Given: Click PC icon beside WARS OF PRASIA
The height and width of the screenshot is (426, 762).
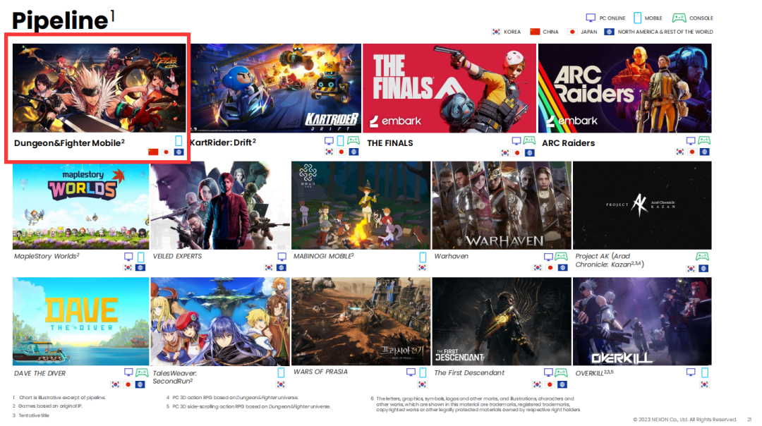Looking at the screenshot, I should (411, 372).
